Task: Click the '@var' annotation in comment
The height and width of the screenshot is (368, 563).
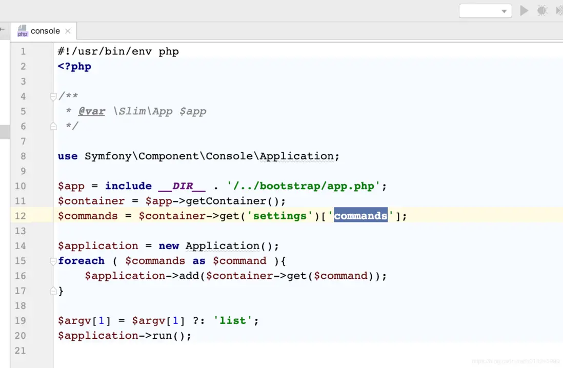Action: pyautogui.click(x=92, y=111)
